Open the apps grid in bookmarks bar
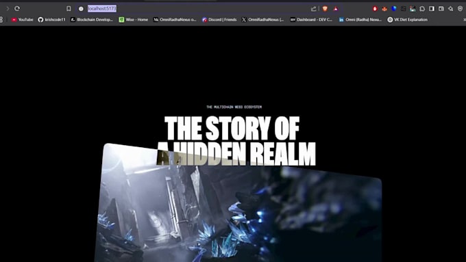Viewport: 466px width, 262px height. point(1,20)
